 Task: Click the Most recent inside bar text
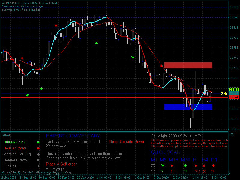pos(22,6)
